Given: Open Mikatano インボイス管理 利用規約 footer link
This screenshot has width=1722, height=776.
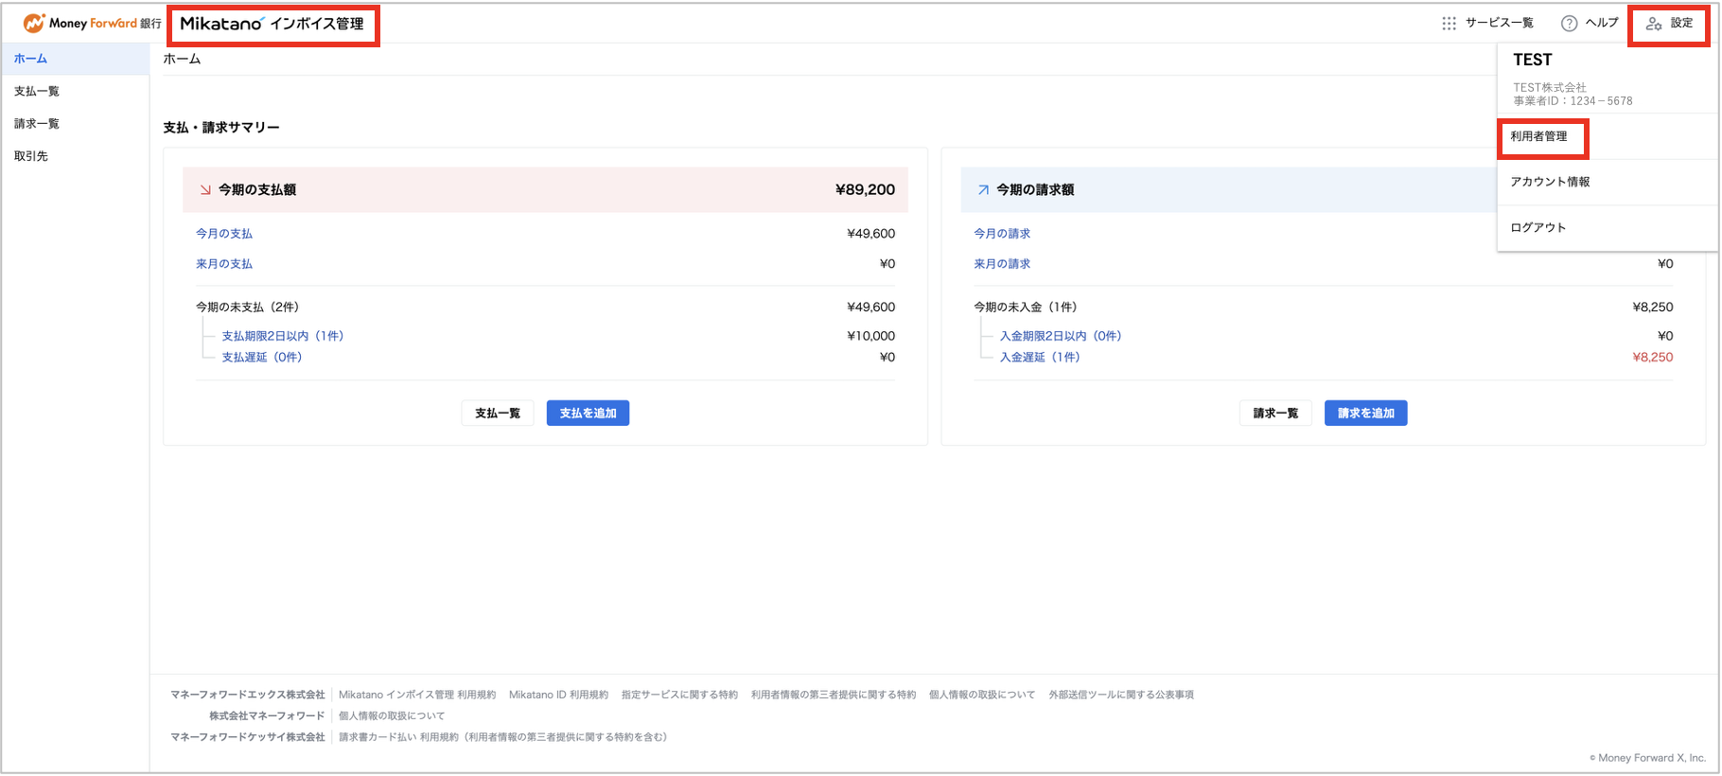Looking at the screenshot, I should click(x=417, y=695).
